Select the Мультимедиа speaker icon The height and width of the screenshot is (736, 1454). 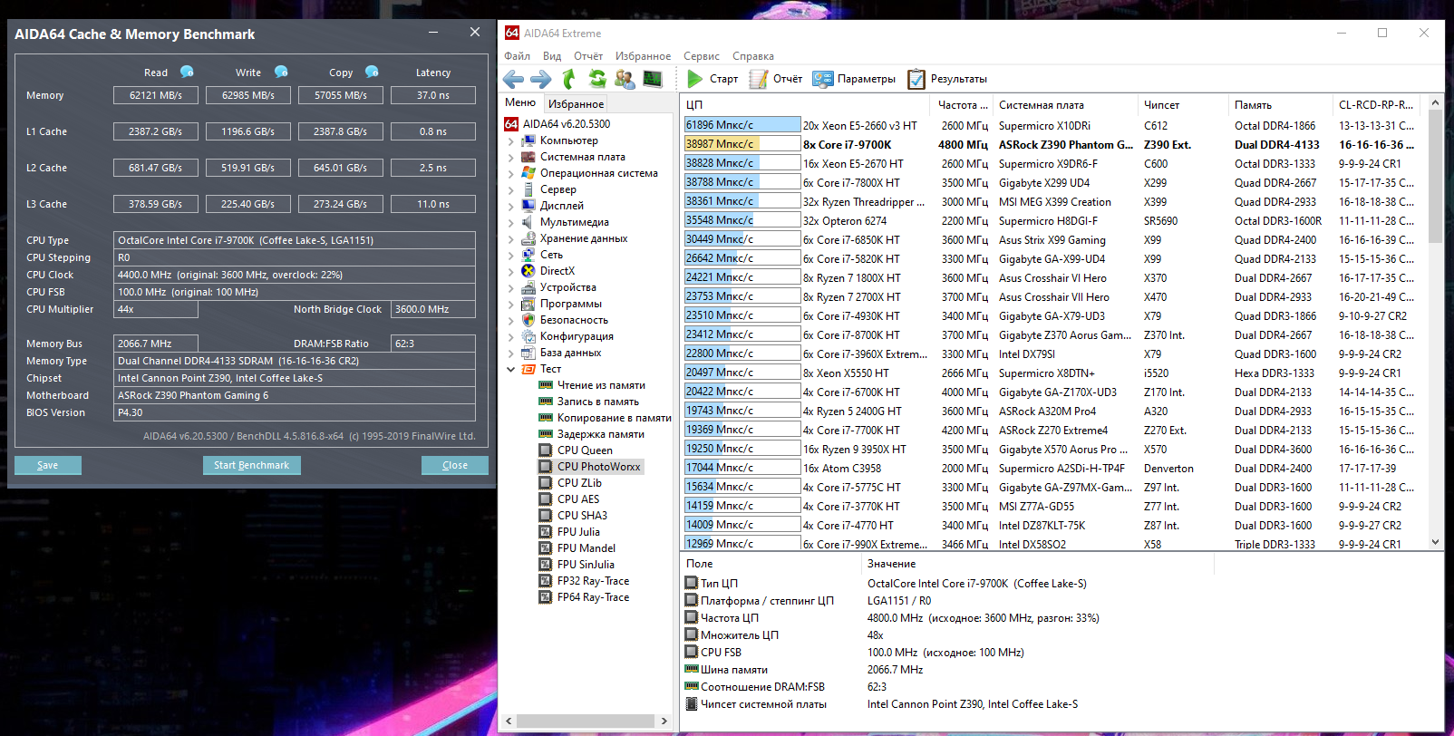pyautogui.click(x=528, y=222)
